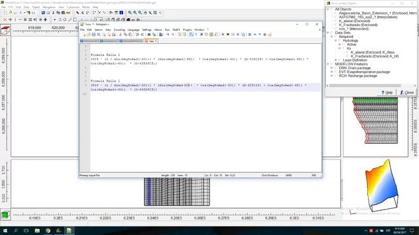Click ModelMuse blue info toolbar icon

pyautogui.click(x=121, y=12)
